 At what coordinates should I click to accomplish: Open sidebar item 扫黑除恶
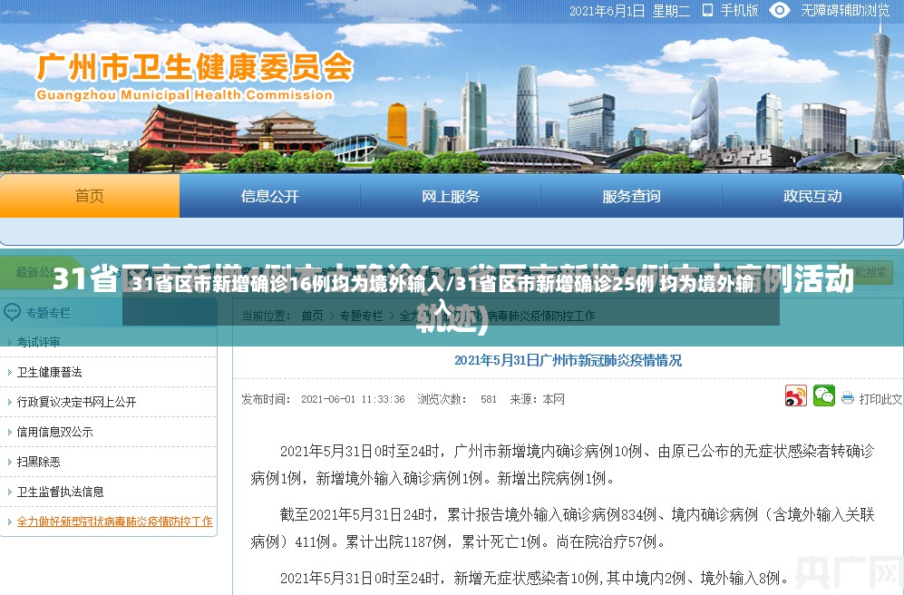(39, 462)
